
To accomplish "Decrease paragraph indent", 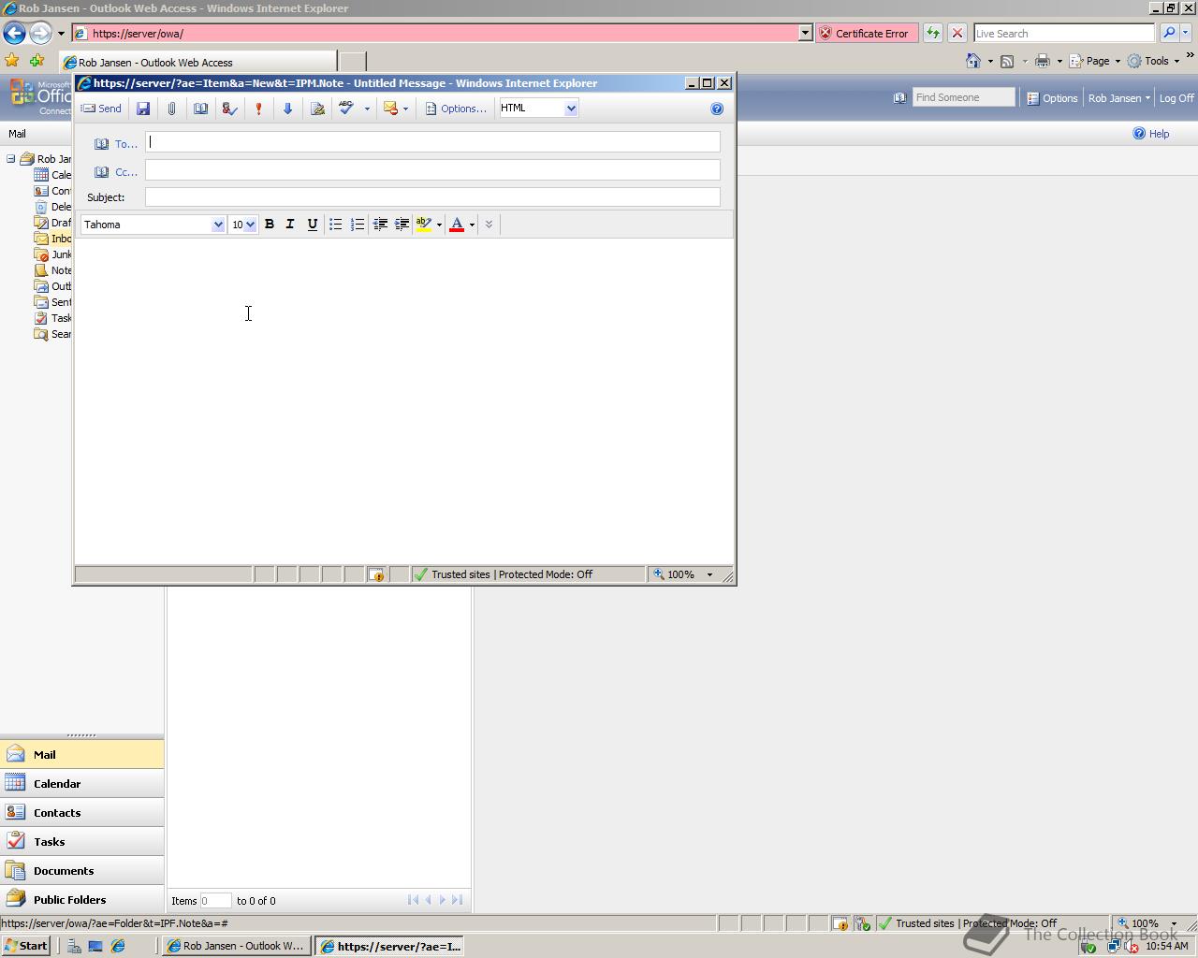I will point(380,225).
